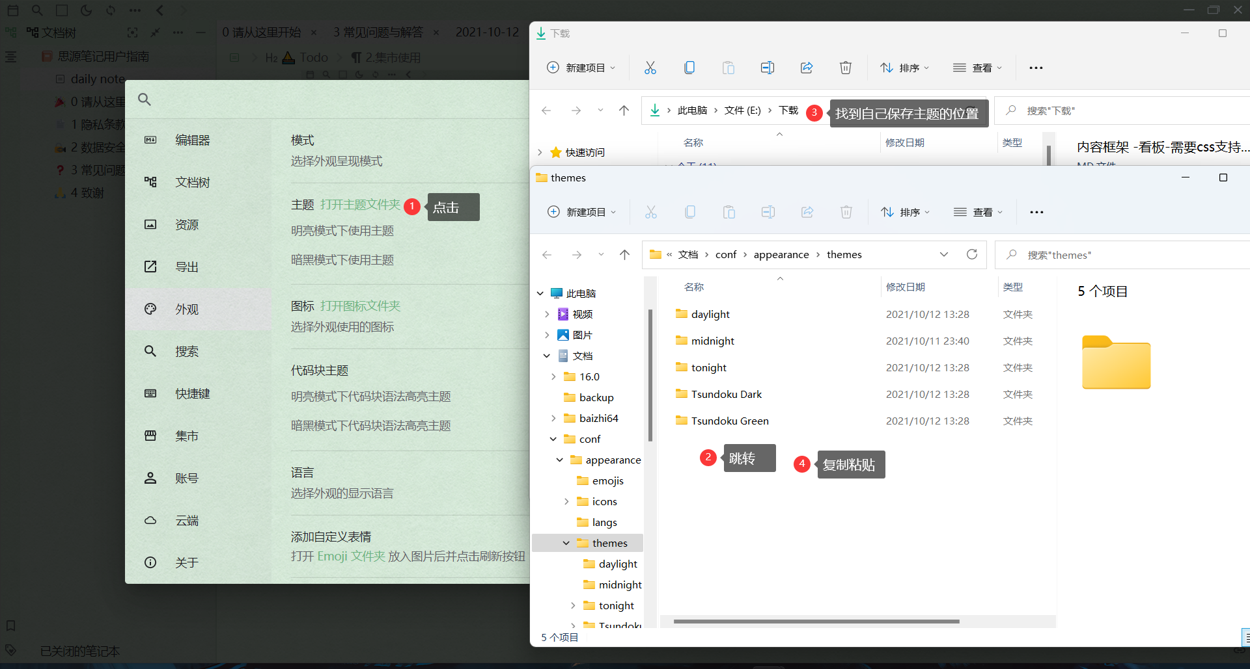Open the 查看 view dropdown in the 下载 window

click(977, 67)
